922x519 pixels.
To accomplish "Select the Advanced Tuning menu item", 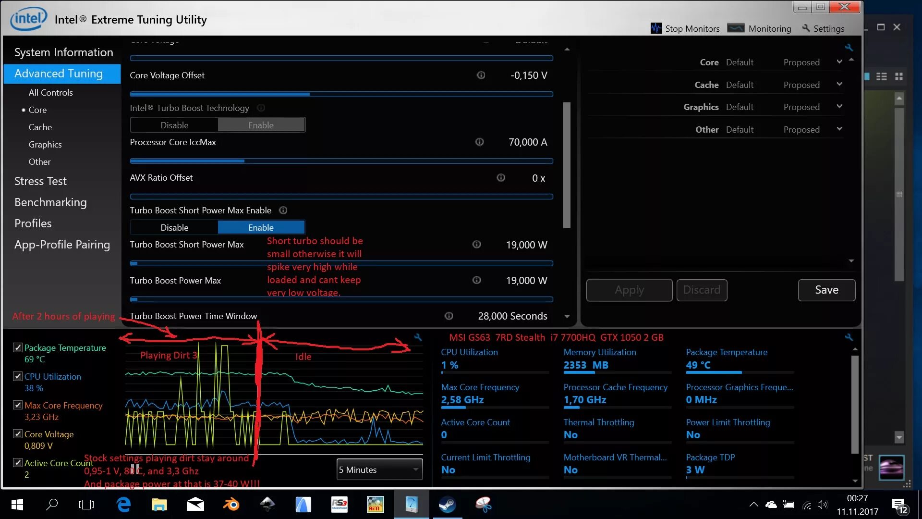I will [58, 73].
